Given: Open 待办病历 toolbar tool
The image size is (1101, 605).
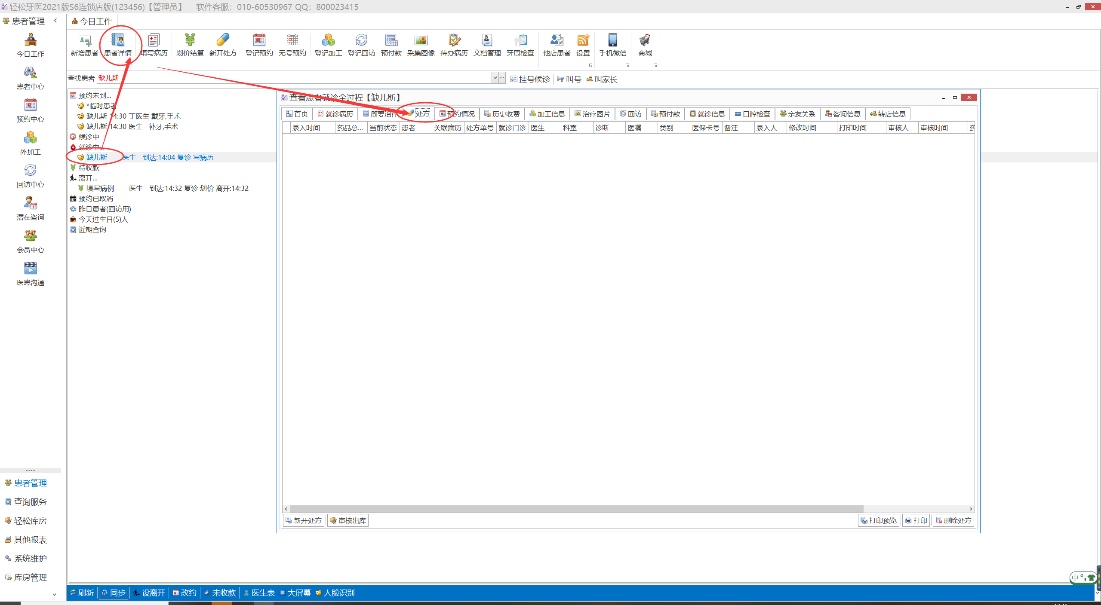Looking at the screenshot, I should coord(454,45).
